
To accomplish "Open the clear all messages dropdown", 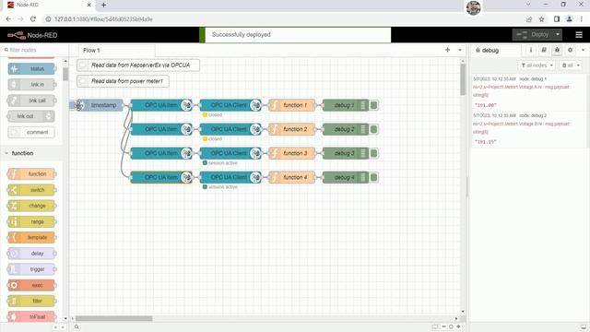I will click(x=571, y=65).
